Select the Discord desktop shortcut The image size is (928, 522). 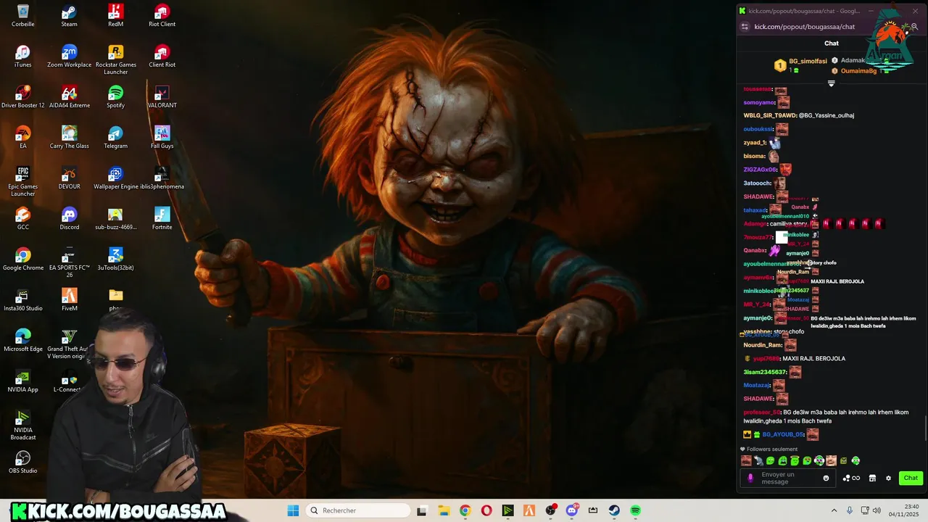(x=70, y=219)
